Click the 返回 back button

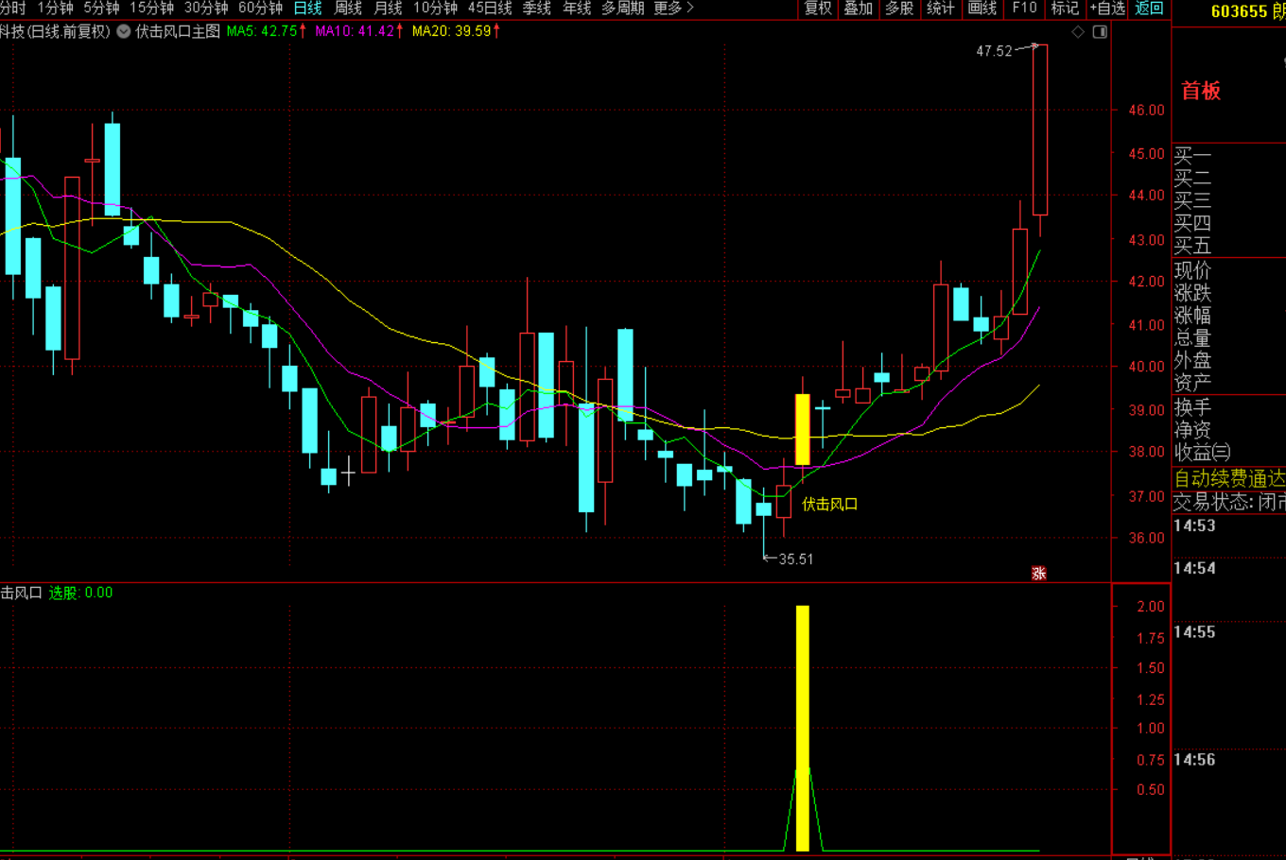point(1149,9)
